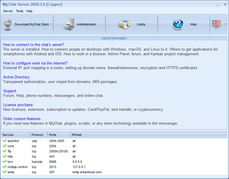Click the green checkmark beside smtp
This screenshot has height=179, width=229.
5,172
